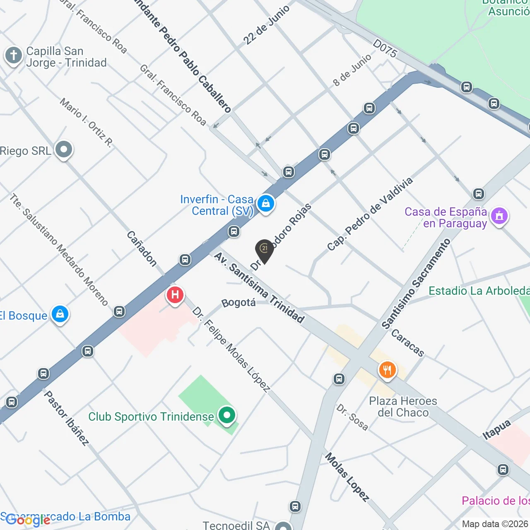Open the Casa de España purple marker
Image resolution: width=530 pixels, height=530 pixels.
point(499,217)
